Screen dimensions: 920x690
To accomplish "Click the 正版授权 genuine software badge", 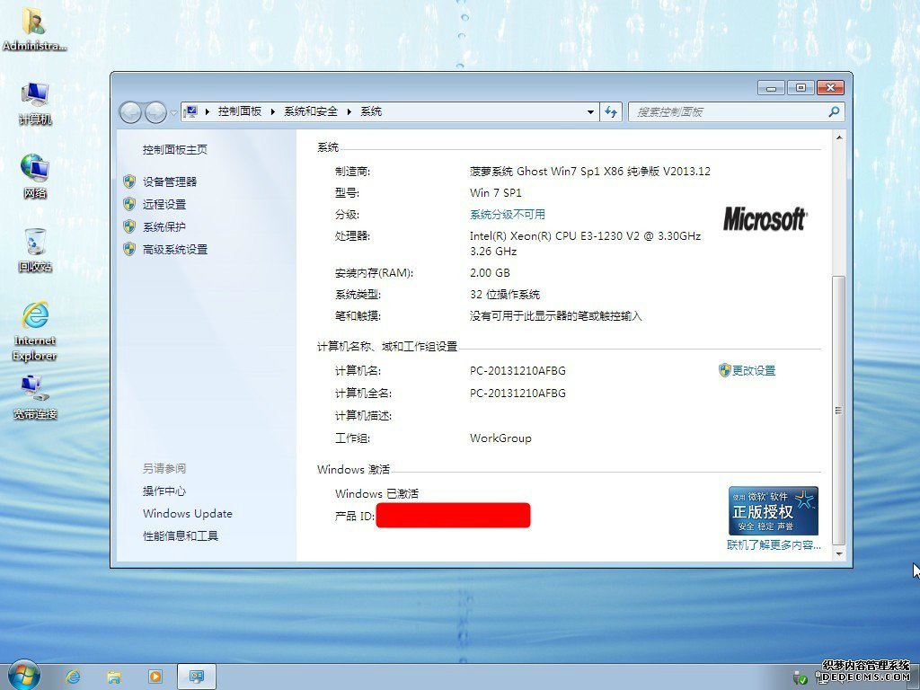I will pos(774,510).
